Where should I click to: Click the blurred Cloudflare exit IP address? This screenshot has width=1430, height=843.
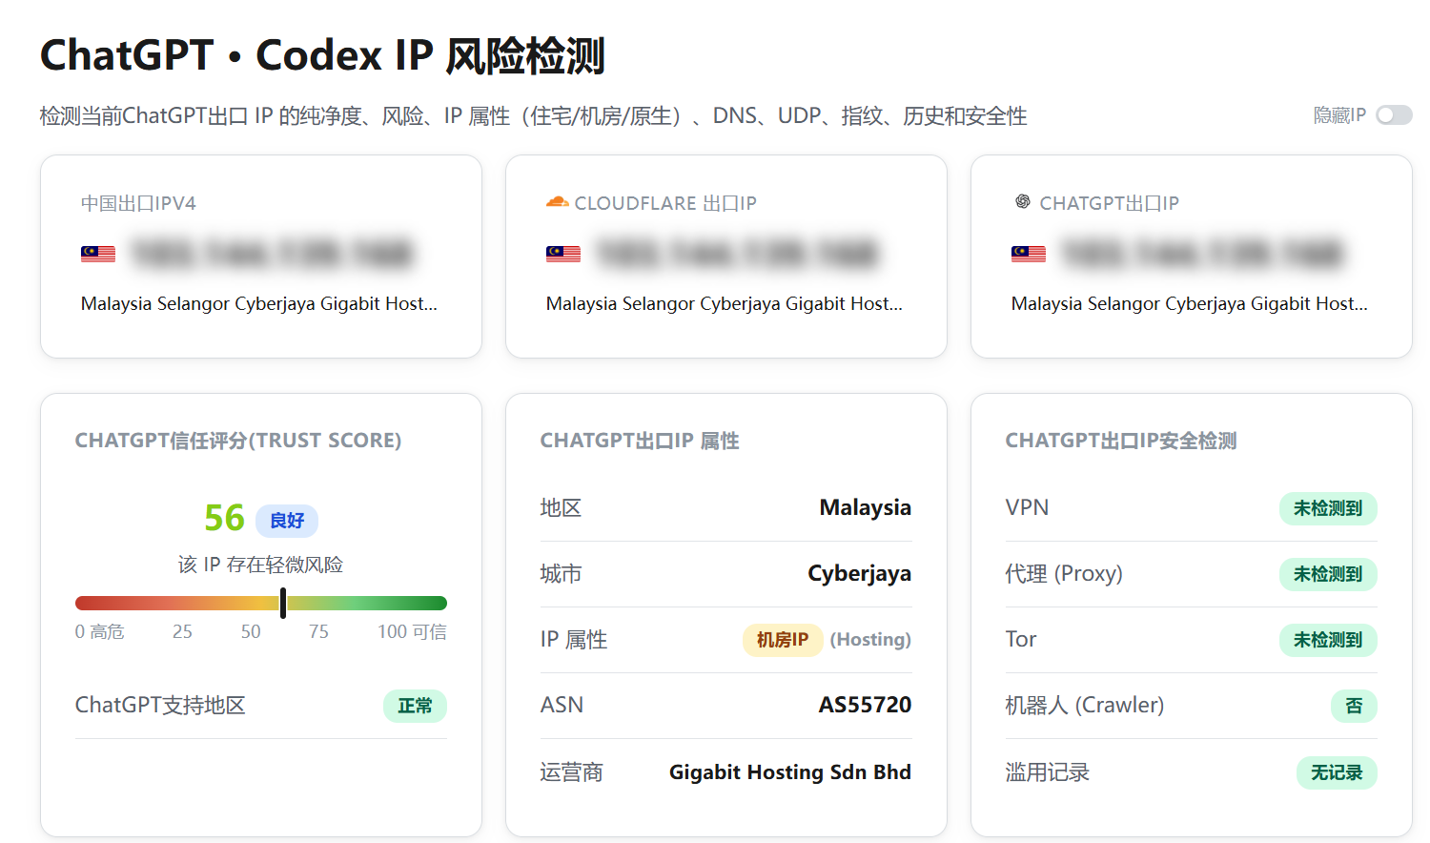point(738,254)
